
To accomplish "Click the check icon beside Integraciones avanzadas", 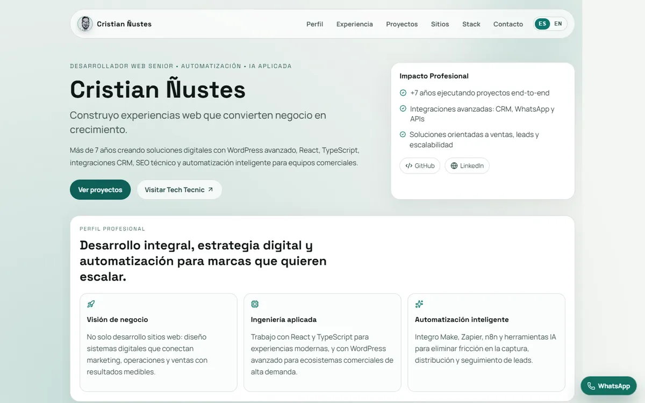I will [x=403, y=109].
